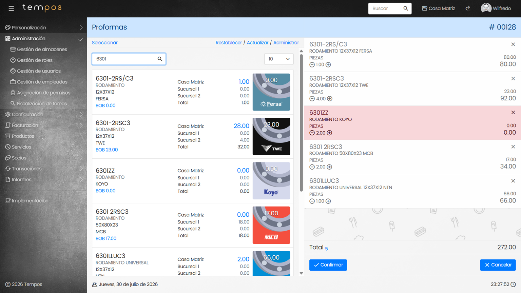Decrease quantity of 6301 2RSC3 MCB line

click(x=312, y=167)
